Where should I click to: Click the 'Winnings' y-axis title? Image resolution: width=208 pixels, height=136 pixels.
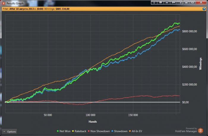[x=201, y=64]
